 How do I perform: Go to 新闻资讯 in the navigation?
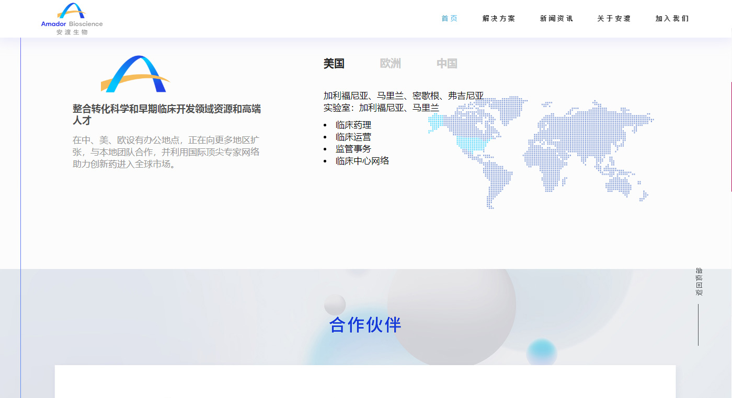(x=556, y=19)
